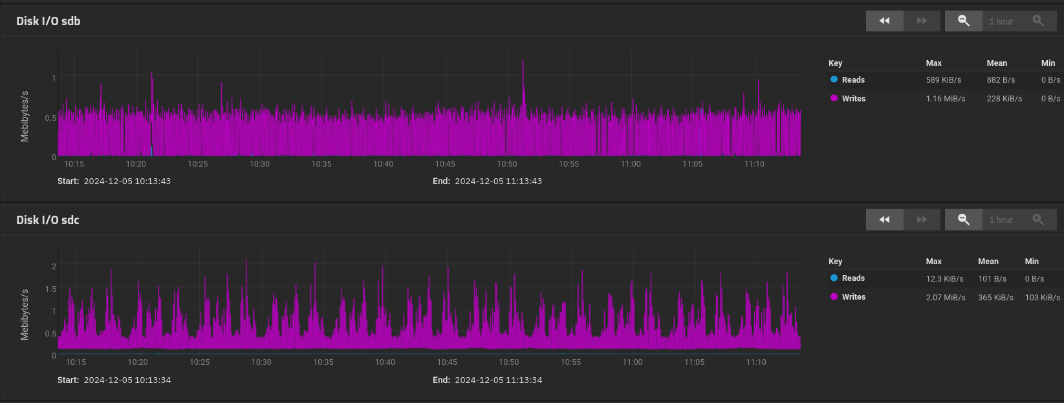The image size is (1064, 403).
Task: Toggle the Writes series in sdc legend
Action: (x=853, y=297)
